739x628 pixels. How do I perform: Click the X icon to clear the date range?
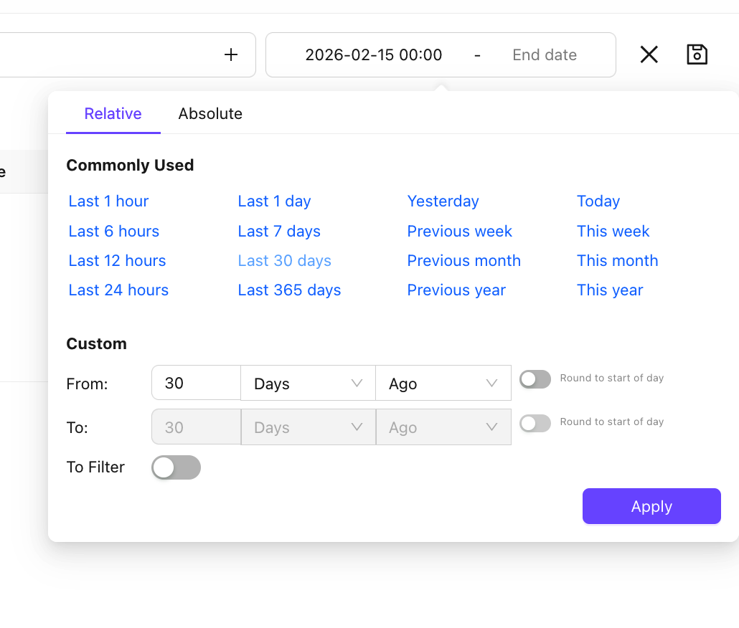(649, 54)
